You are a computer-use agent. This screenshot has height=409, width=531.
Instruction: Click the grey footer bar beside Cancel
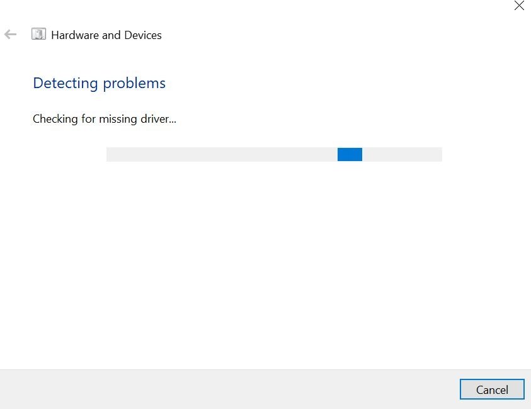pyautogui.click(x=230, y=389)
